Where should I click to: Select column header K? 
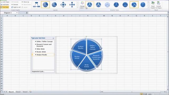click(88, 16)
